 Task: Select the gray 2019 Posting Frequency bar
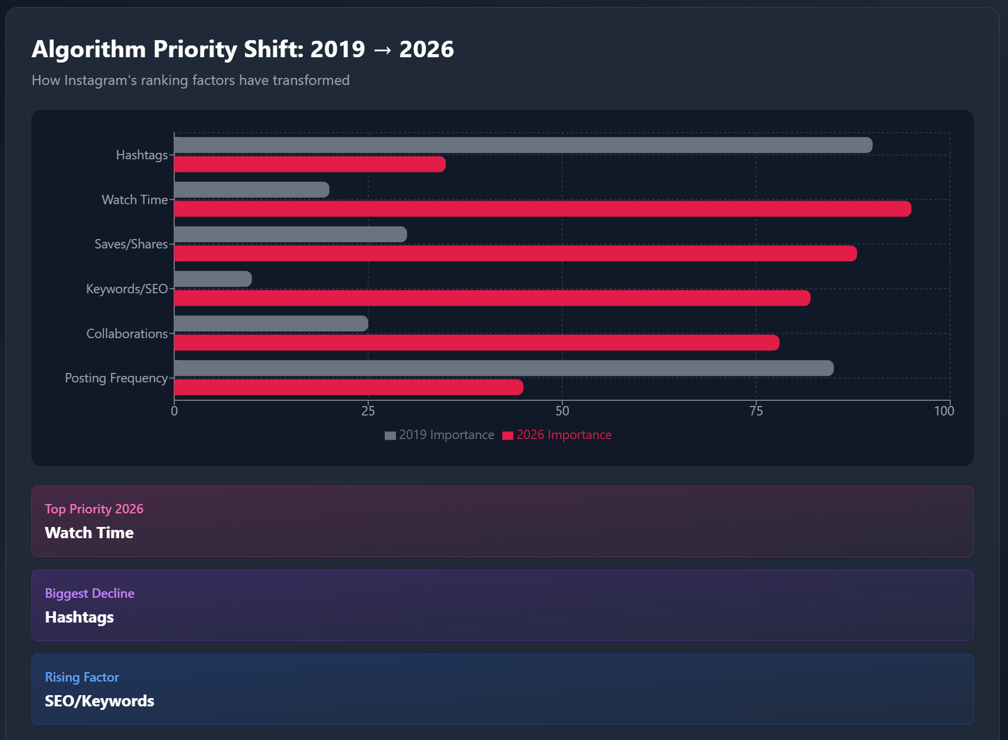tap(503, 368)
